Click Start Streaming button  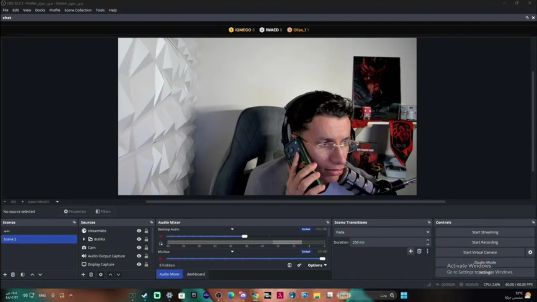coord(485,232)
